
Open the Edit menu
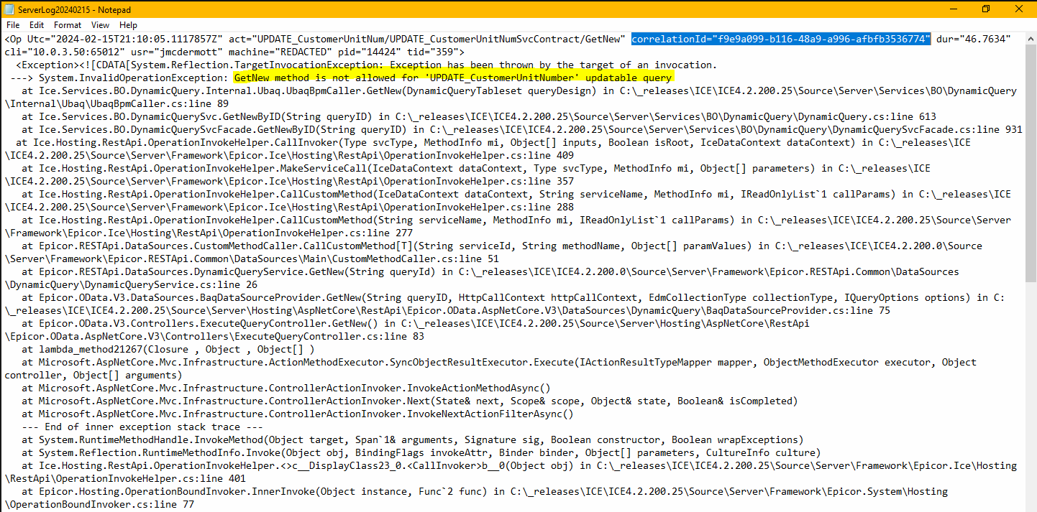tap(35, 24)
